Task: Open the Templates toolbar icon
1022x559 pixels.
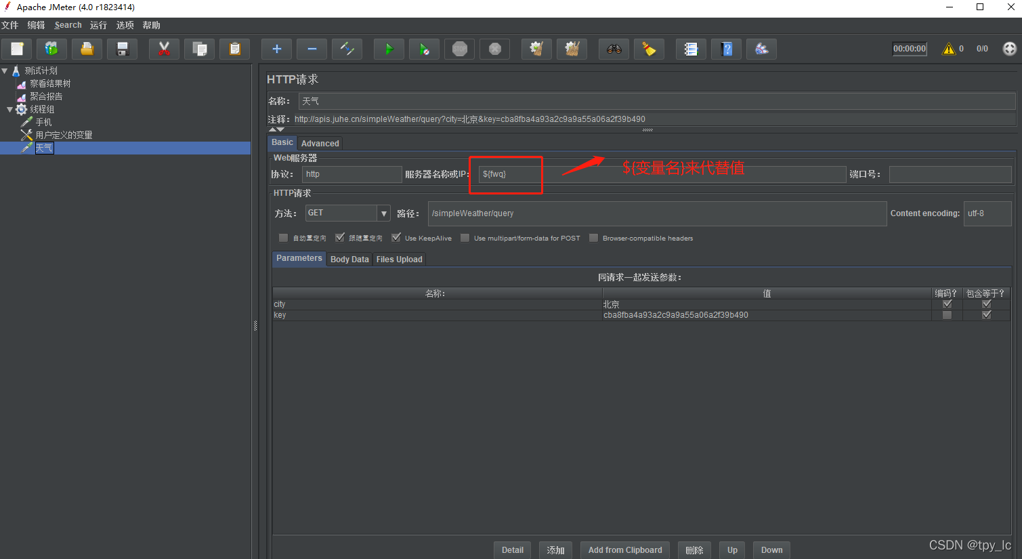Action: (x=51, y=49)
